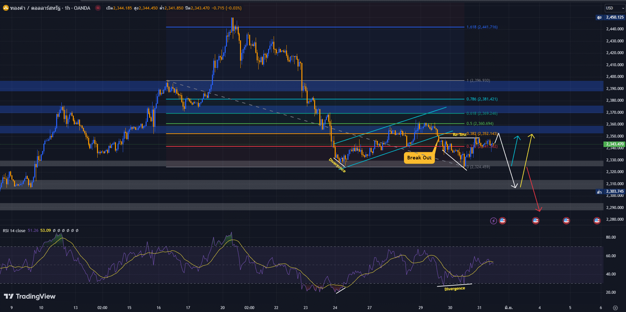
Task: Click the date label 31 on time axis
Action: pyautogui.click(x=479, y=308)
